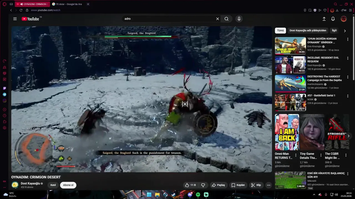Open the Dost Kayaoğlu channel name link

click(30, 184)
